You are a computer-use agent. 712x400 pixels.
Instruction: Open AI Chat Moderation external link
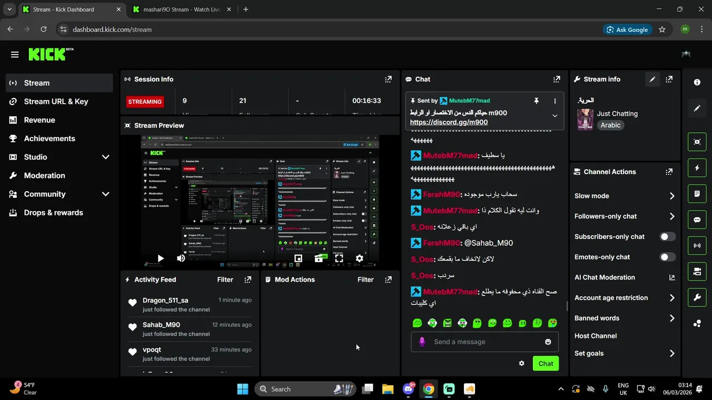[x=672, y=278]
